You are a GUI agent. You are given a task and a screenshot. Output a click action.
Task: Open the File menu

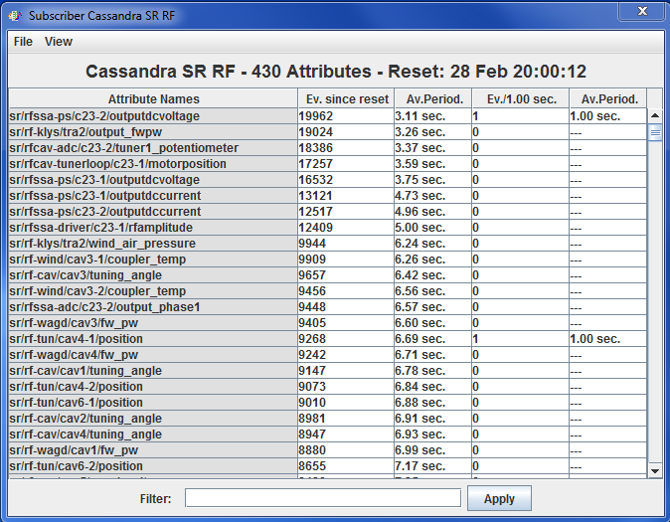23,42
